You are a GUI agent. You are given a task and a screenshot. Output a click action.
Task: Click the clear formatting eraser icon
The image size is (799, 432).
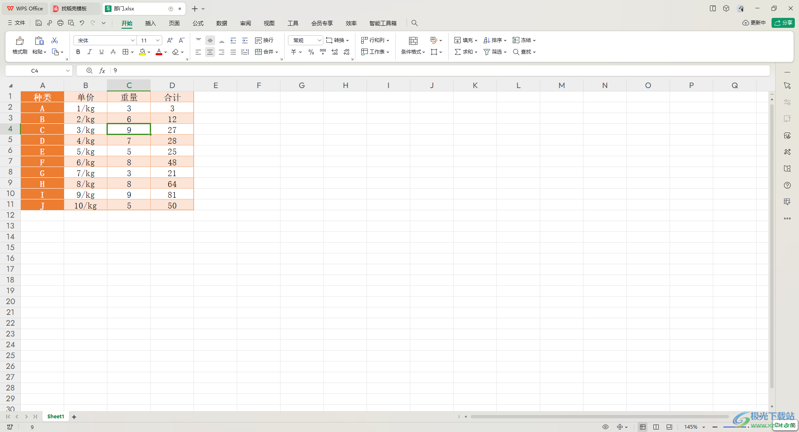pyautogui.click(x=176, y=52)
